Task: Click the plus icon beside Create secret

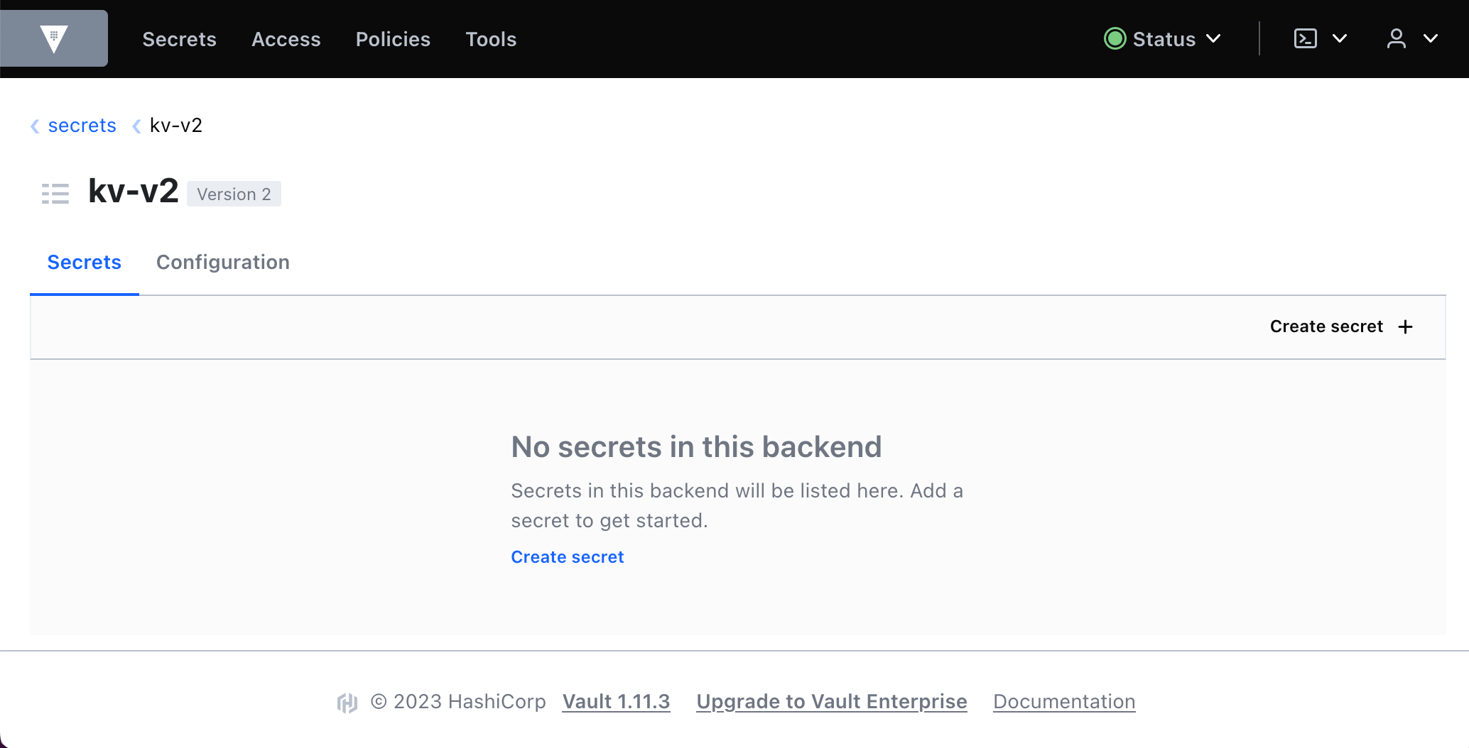Action: click(1405, 326)
